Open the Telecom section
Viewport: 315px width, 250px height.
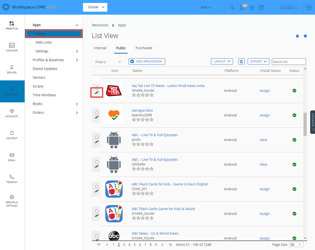12,179
